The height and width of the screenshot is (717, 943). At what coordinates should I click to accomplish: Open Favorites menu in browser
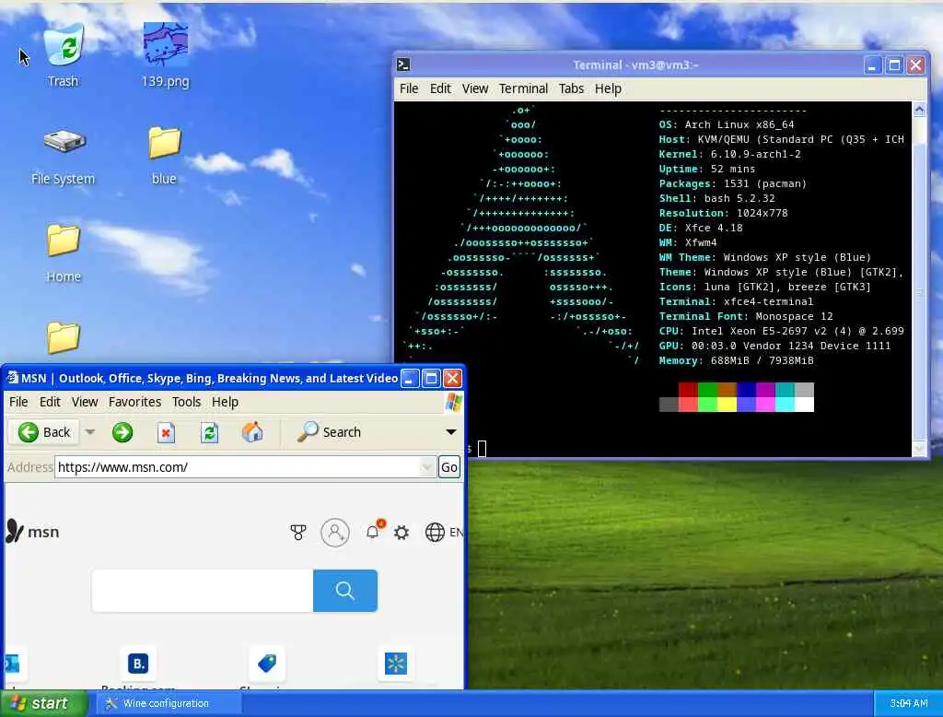tap(134, 402)
